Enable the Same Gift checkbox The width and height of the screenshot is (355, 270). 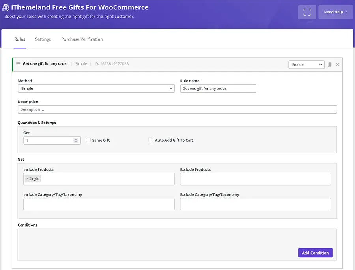88,140
